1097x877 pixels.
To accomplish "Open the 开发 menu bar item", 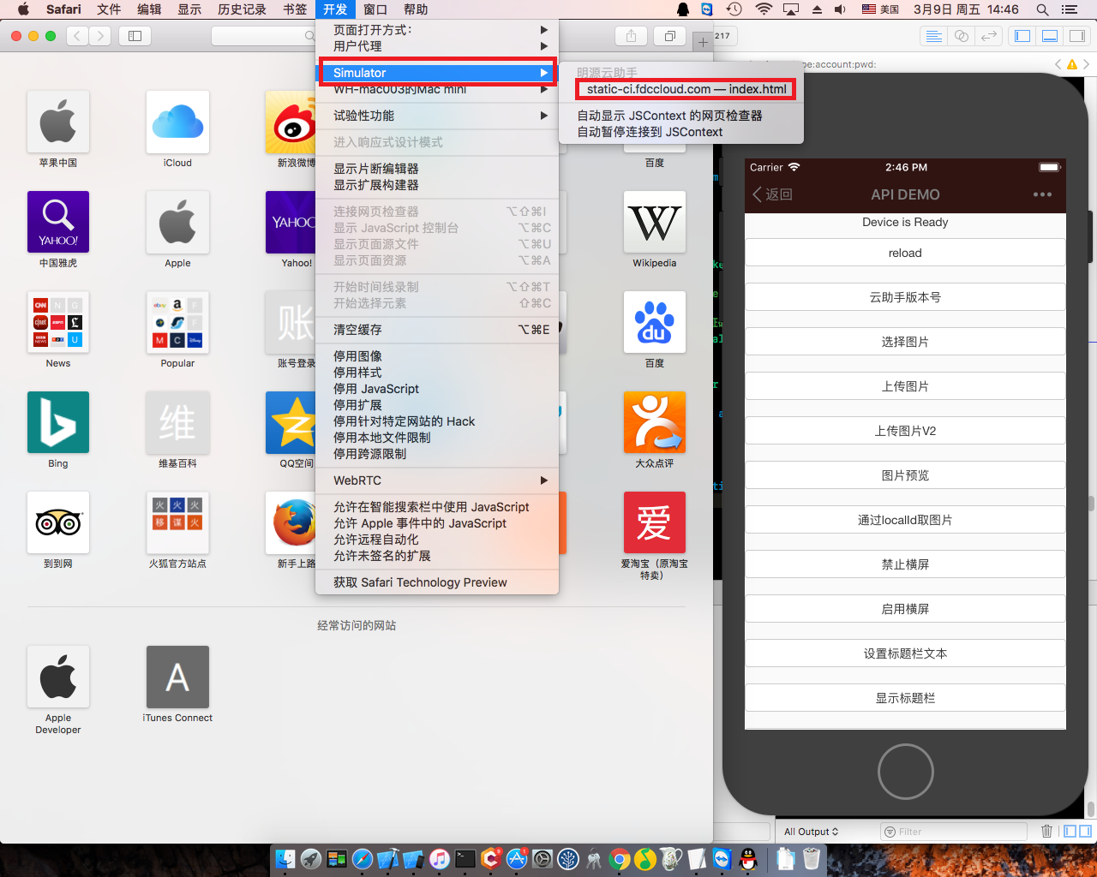I will (x=335, y=9).
